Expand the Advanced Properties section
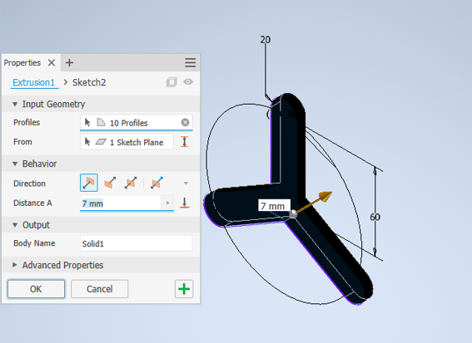The width and height of the screenshot is (472, 343). click(14, 265)
